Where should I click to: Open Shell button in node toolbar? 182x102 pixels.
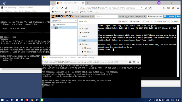coord(146,22)
